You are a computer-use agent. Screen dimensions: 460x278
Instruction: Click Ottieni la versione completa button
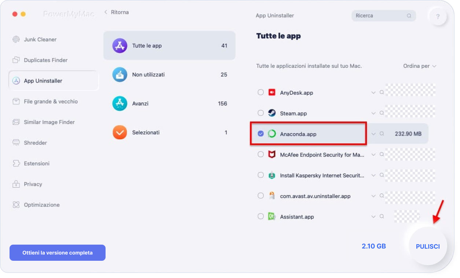[58, 253]
